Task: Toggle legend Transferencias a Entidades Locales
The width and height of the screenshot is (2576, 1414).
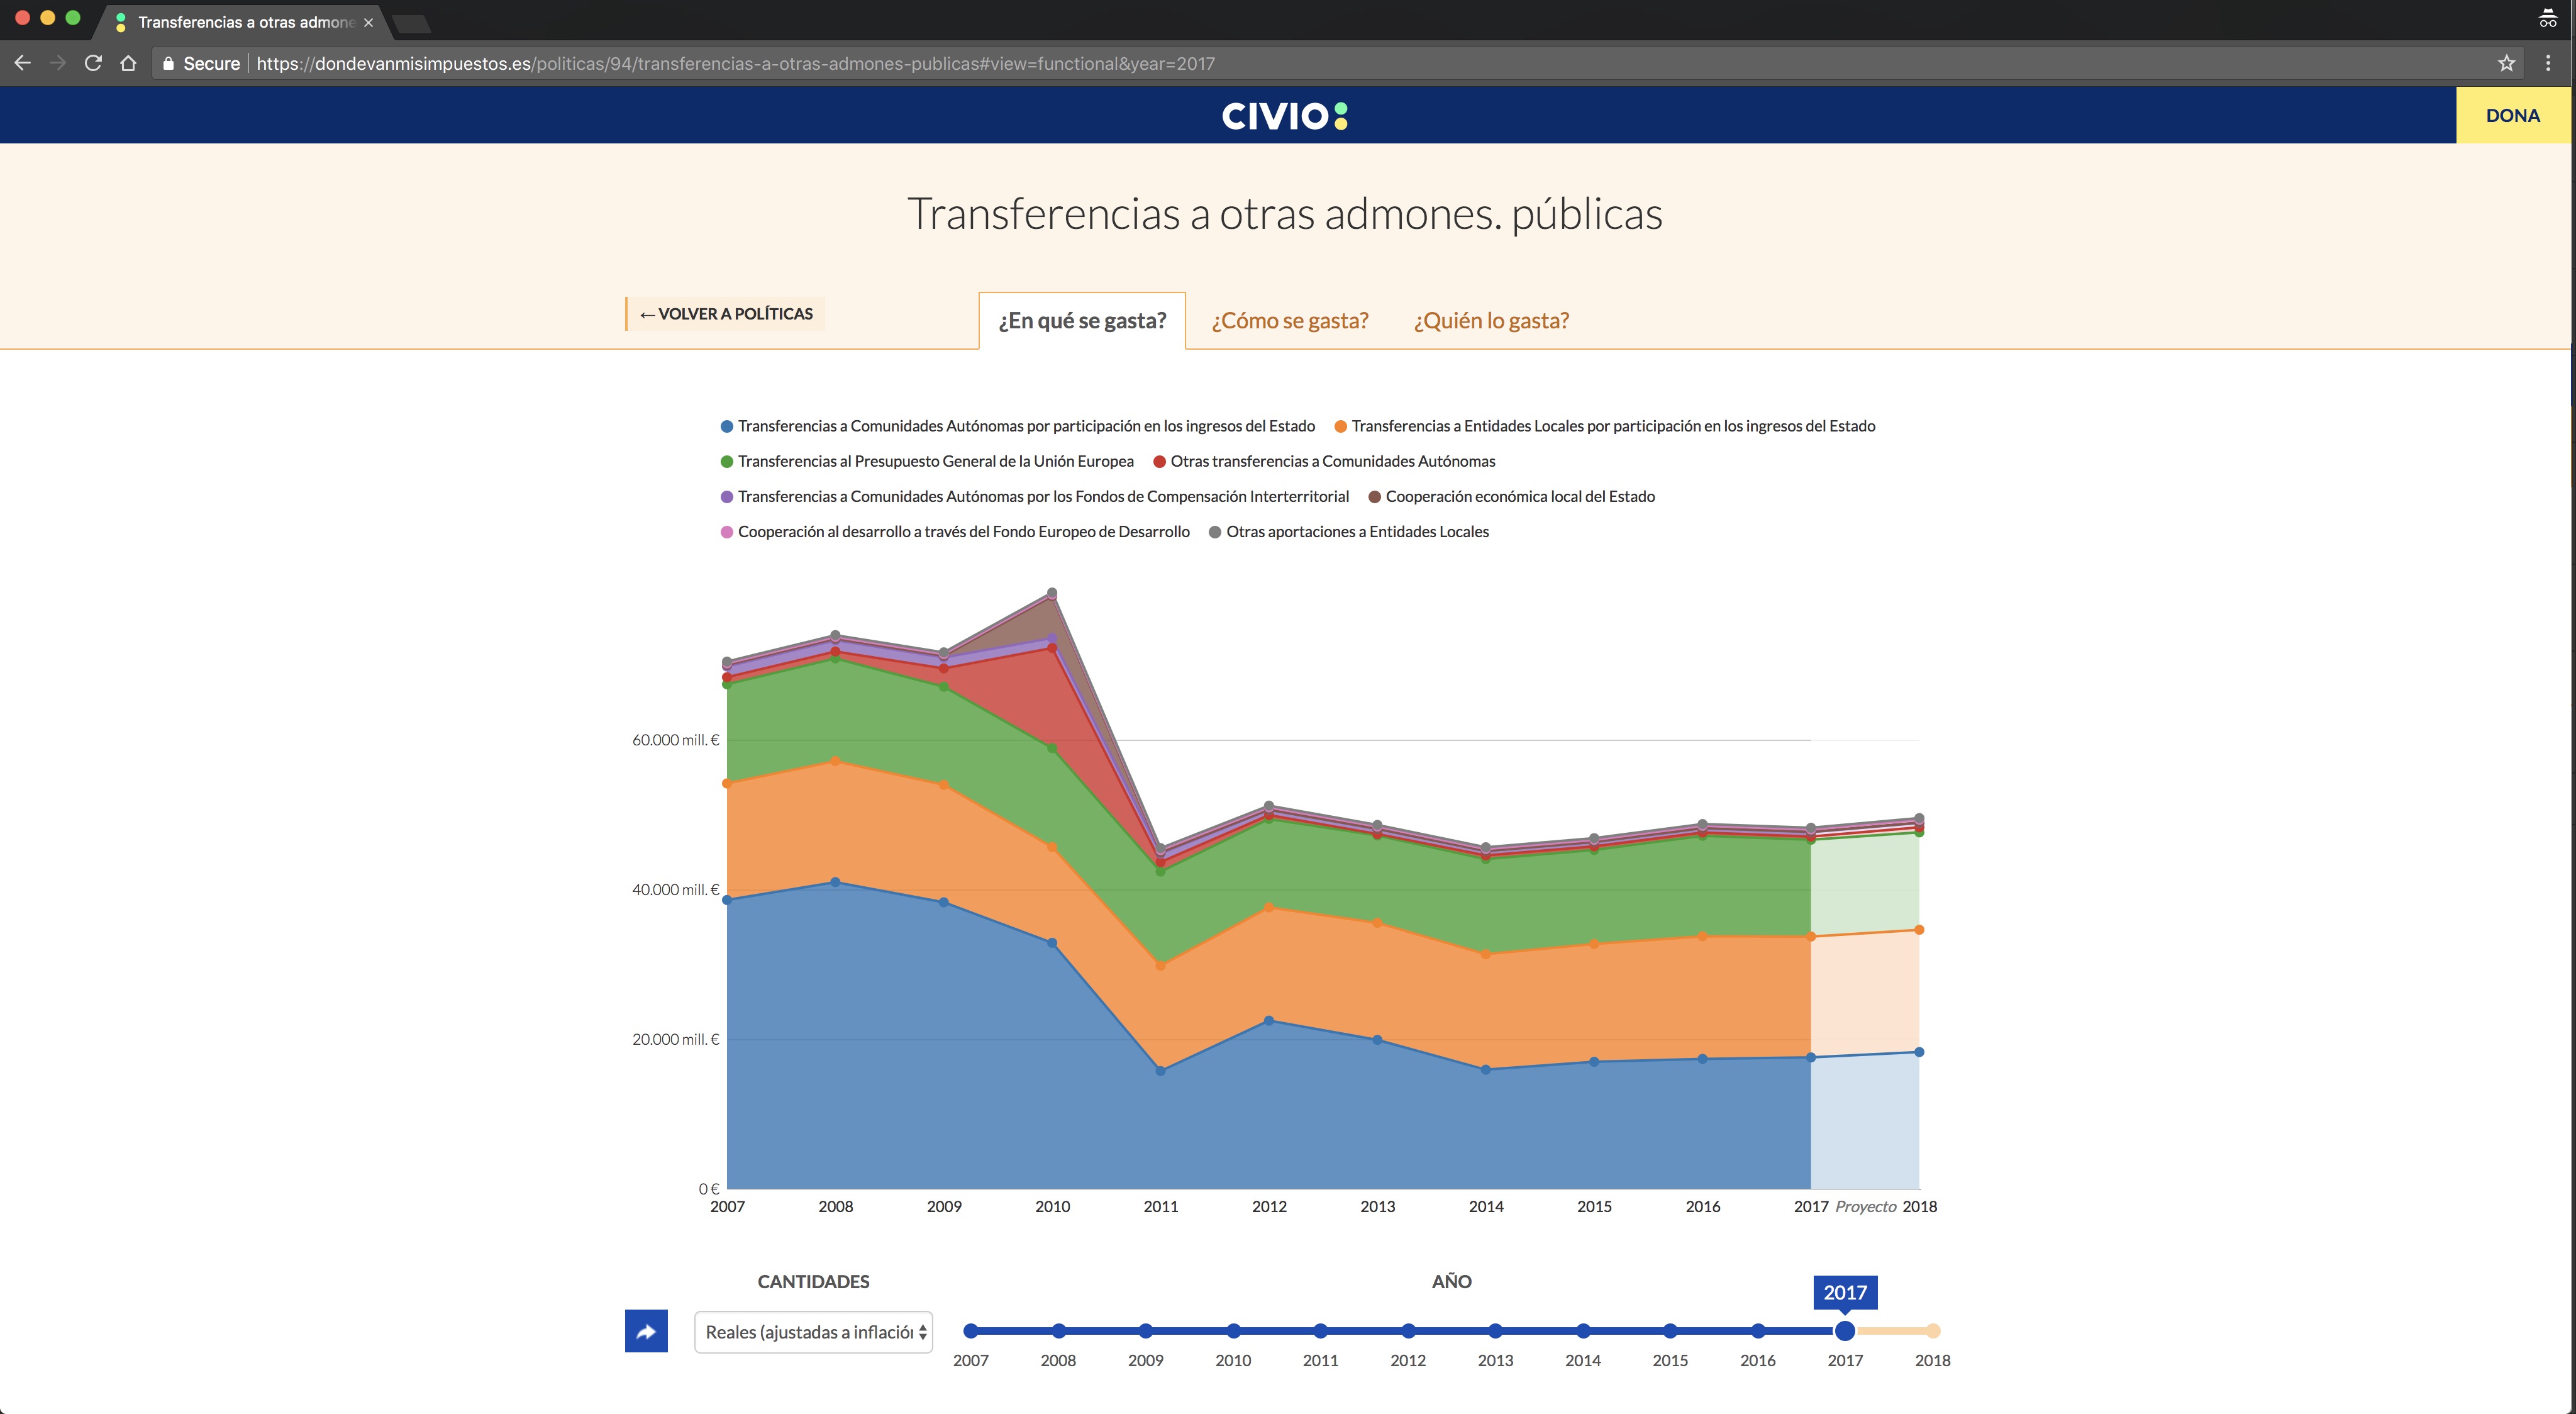Action: (1605, 426)
